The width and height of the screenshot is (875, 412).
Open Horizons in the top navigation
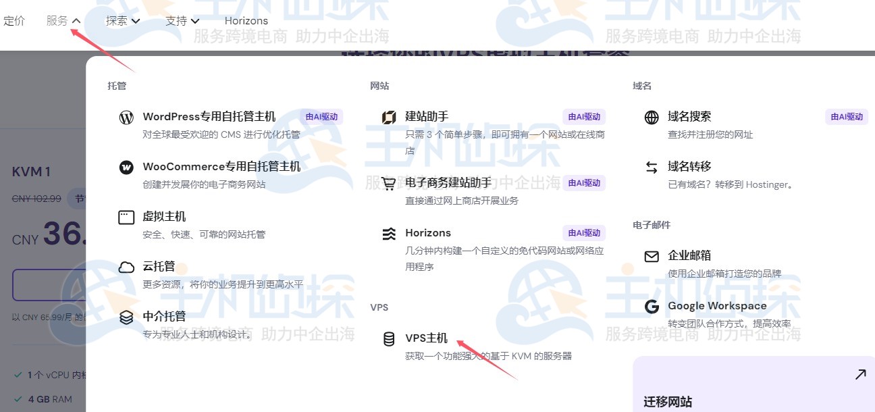tap(246, 21)
